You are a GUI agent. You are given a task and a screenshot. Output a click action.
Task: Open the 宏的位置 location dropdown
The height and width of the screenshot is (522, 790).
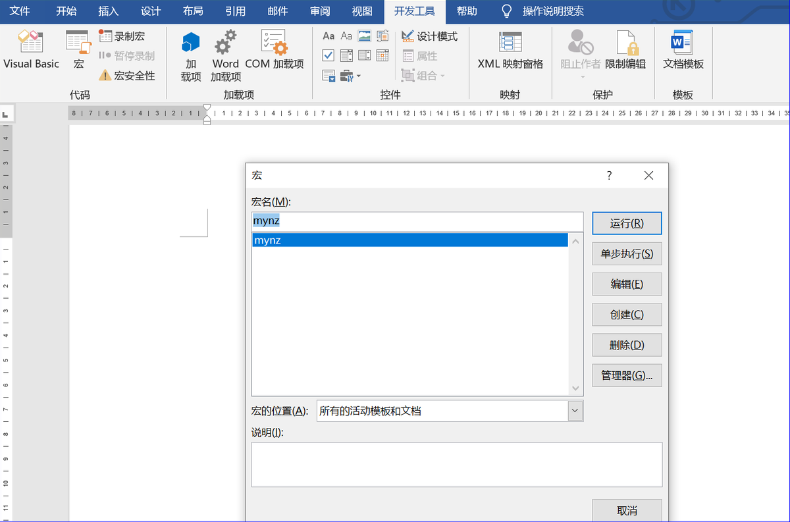[575, 411]
